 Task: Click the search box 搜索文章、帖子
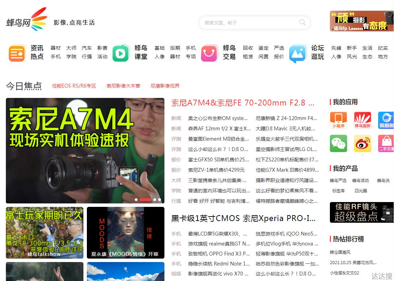point(254,23)
